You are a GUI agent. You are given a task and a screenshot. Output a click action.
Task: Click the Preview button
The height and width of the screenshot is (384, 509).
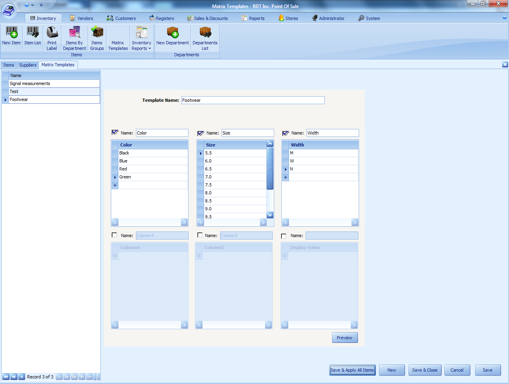point(344,337)
